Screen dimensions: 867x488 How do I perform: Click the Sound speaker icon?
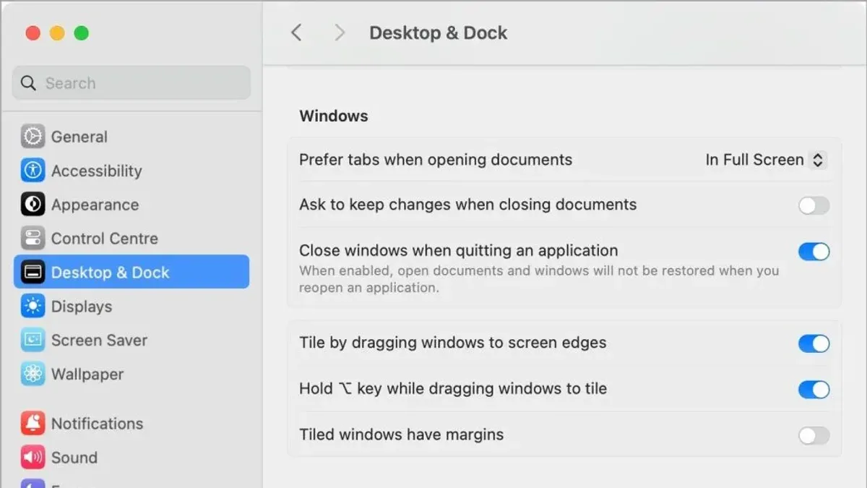coord(33,458)
